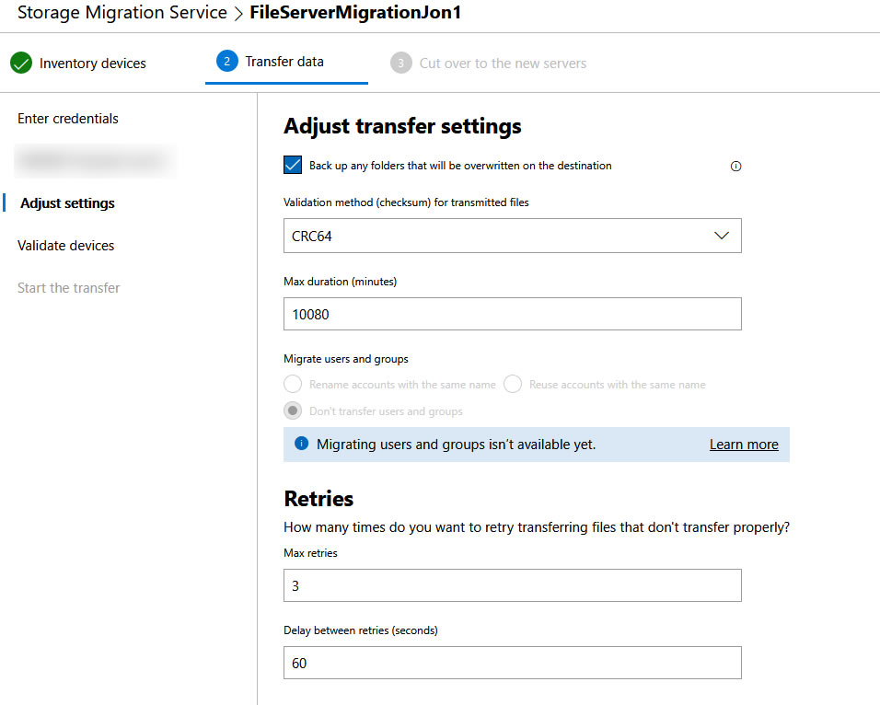Click the step 2 circle icon
880x705 pixels.
tap(226, 61)
